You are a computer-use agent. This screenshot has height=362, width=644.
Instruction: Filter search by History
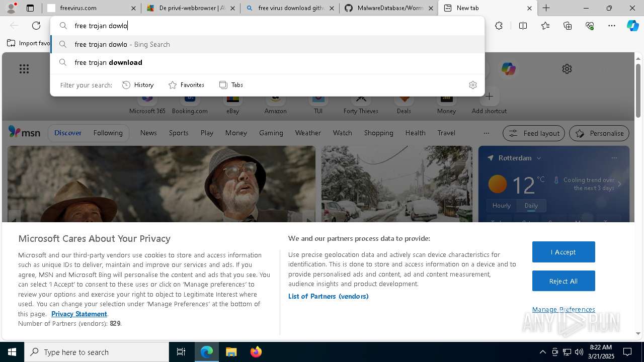click(x=138, y=85)
